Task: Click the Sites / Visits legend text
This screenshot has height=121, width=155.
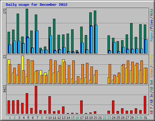Action: [151, 66]
